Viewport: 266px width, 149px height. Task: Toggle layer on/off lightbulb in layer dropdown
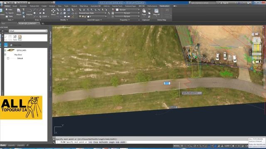[80, 17]
